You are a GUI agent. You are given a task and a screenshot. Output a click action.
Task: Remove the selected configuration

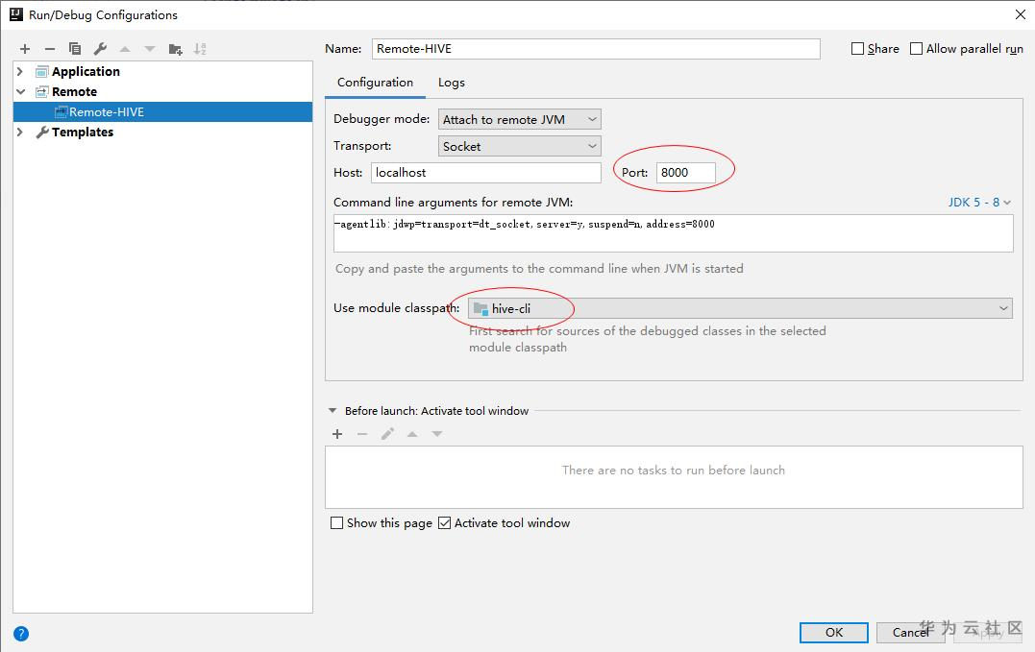(x=50, y=49)
